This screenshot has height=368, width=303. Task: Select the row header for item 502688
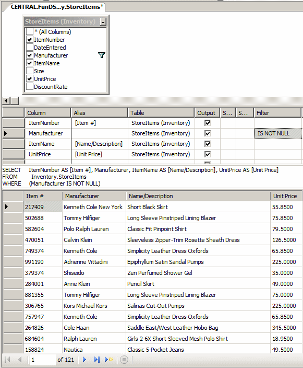[13, 218]
